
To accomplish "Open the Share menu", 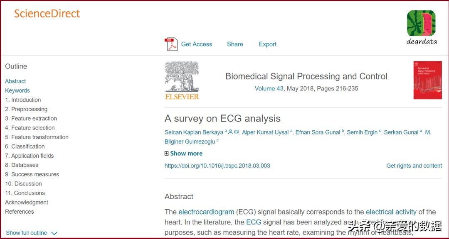I will (235, 44).
